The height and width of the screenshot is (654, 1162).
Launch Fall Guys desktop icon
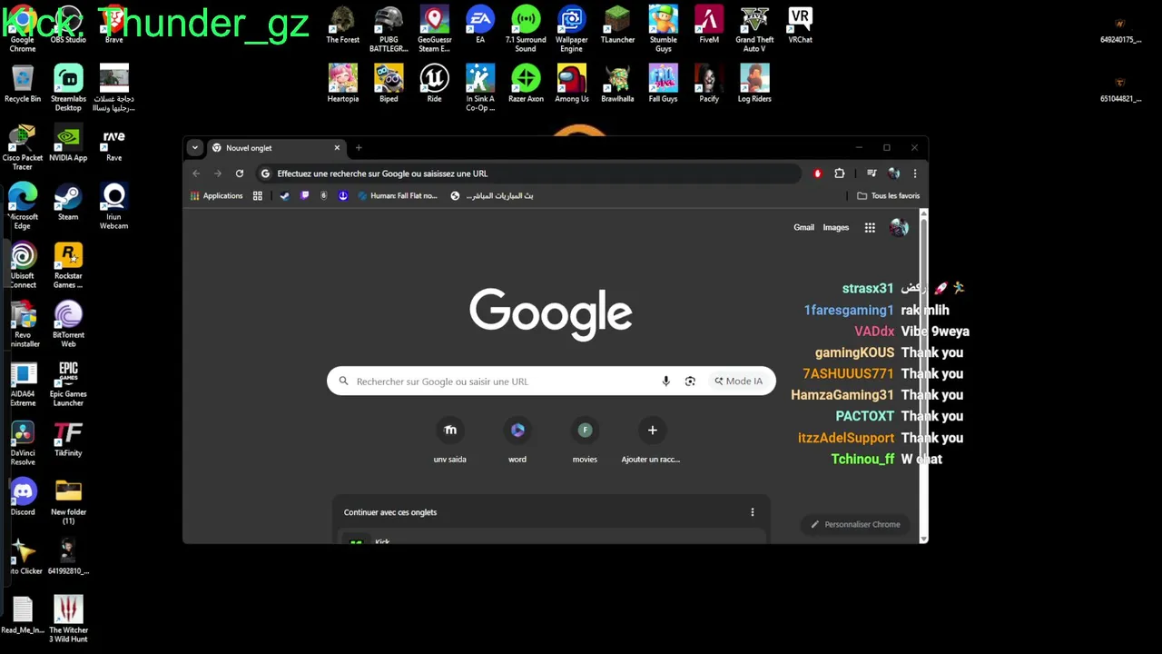pos(663,84)
